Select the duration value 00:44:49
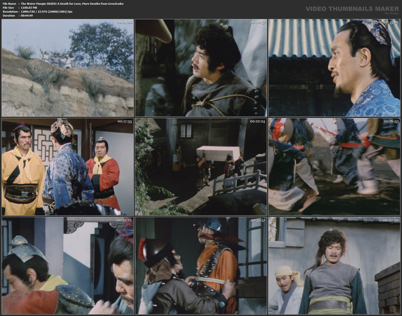The height and width of the screenshot is (316, 402). [26, 16]
